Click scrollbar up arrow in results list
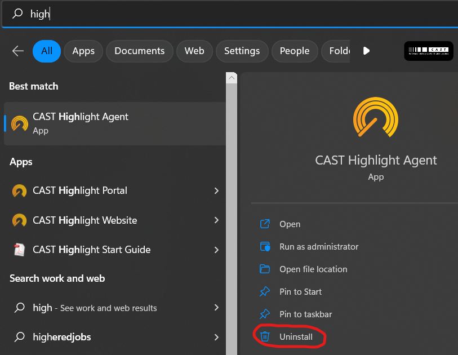 click(232, 78)
